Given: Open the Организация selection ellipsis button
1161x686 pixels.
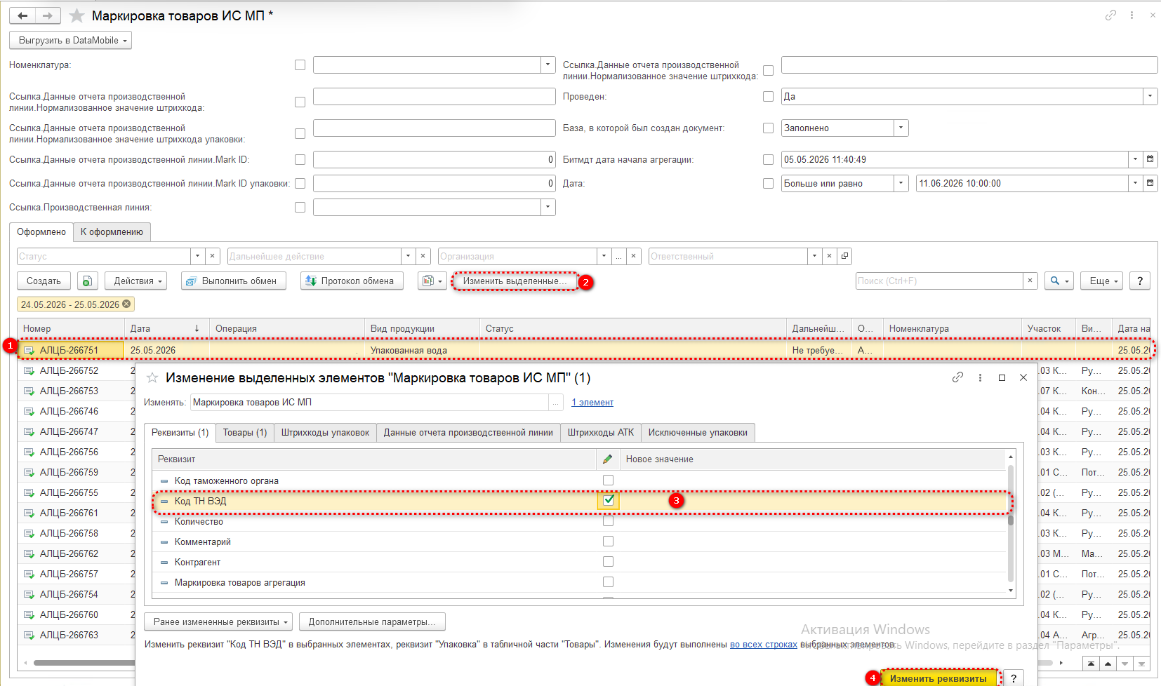Looking at the screenshot, I should 618,256.
